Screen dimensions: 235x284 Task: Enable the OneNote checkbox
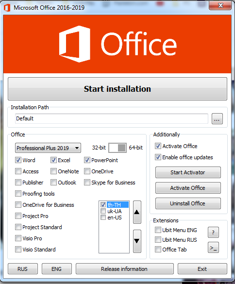point(53,171)
